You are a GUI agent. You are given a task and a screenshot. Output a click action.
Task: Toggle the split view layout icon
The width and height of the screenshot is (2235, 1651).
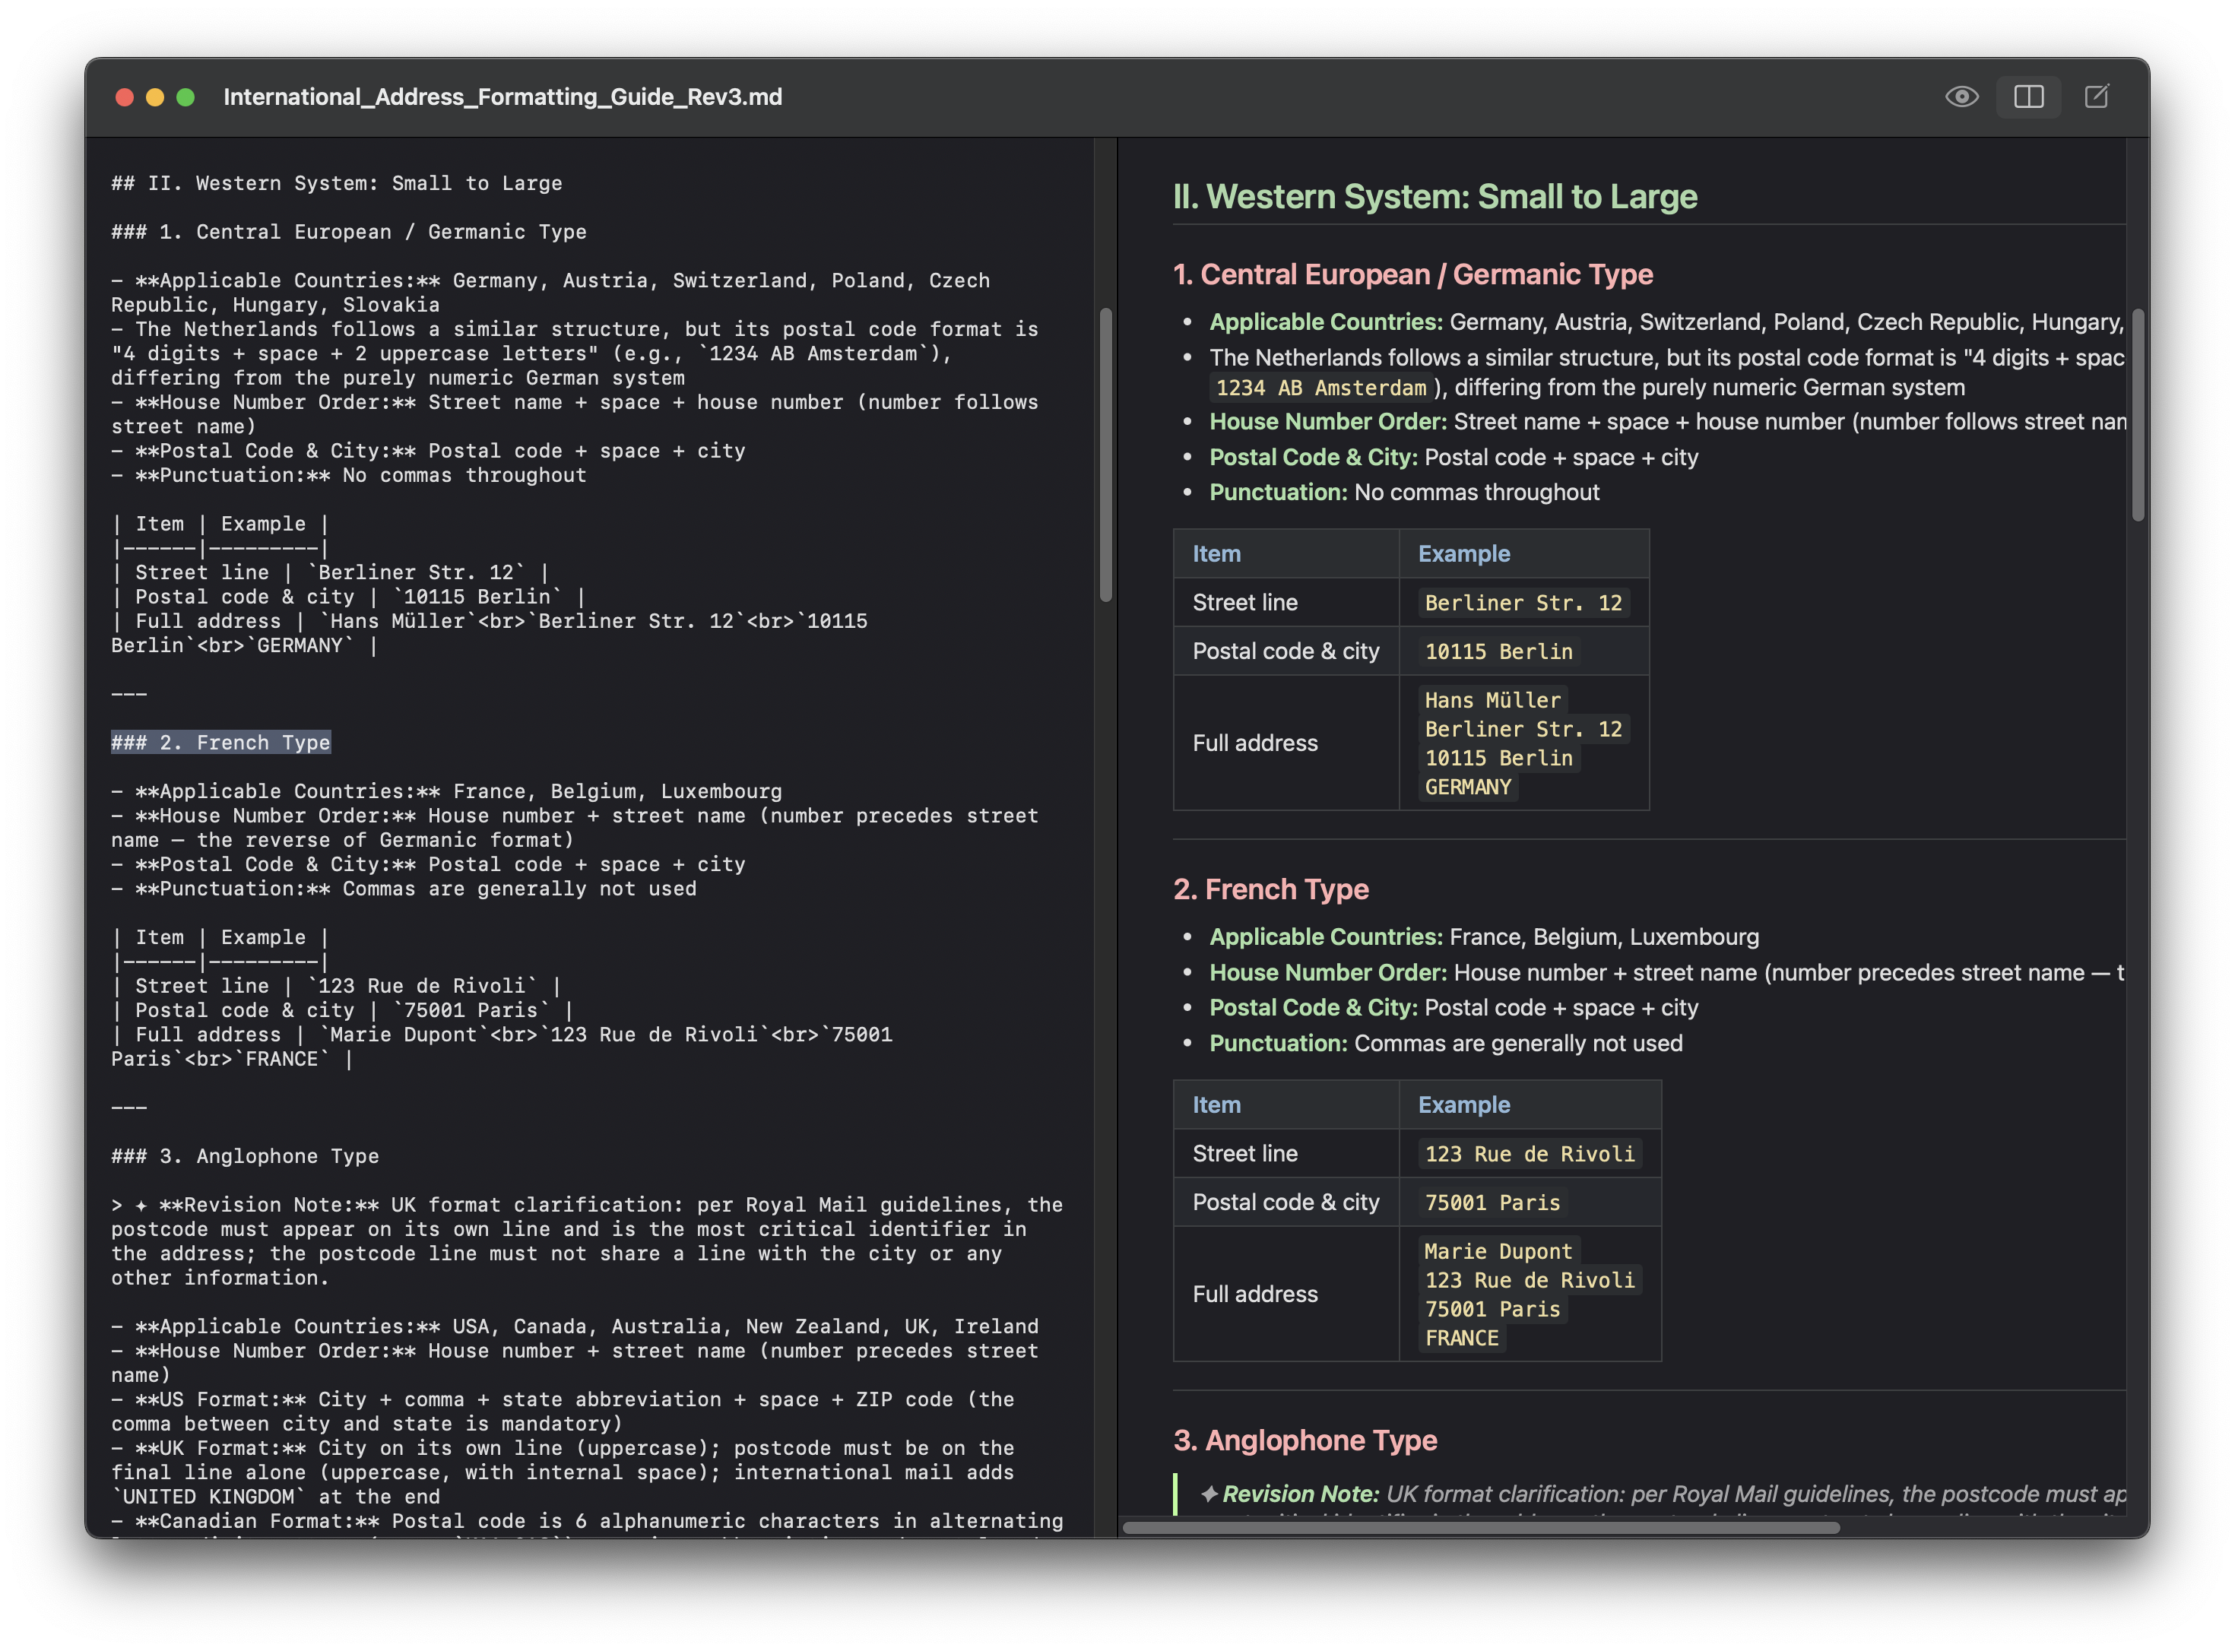(2028, 97)
